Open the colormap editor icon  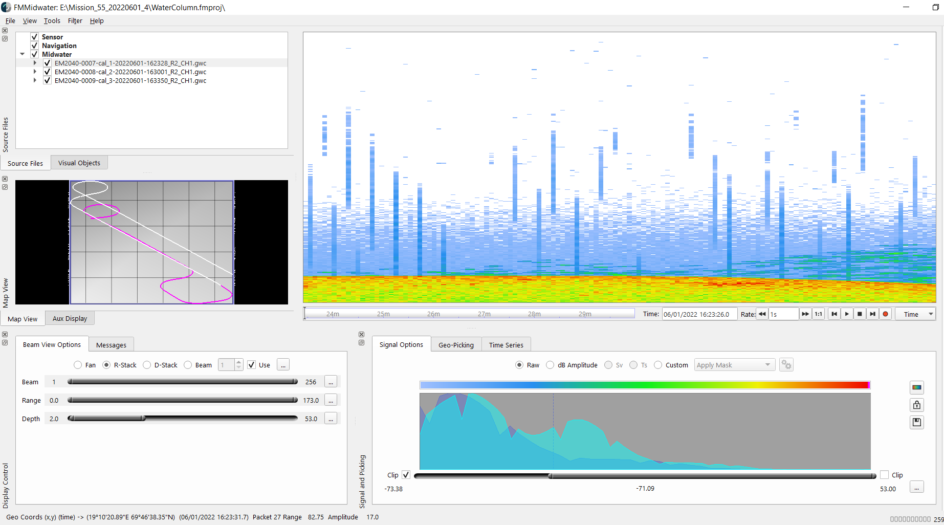[916, 387]
